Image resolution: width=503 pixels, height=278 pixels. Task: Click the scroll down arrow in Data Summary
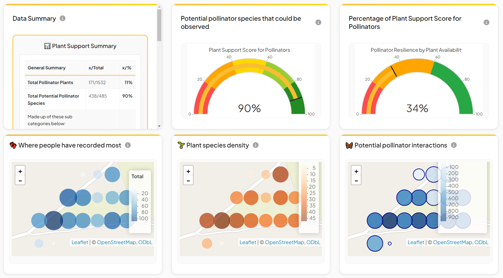pyautogui.click(x=159, y=126)
